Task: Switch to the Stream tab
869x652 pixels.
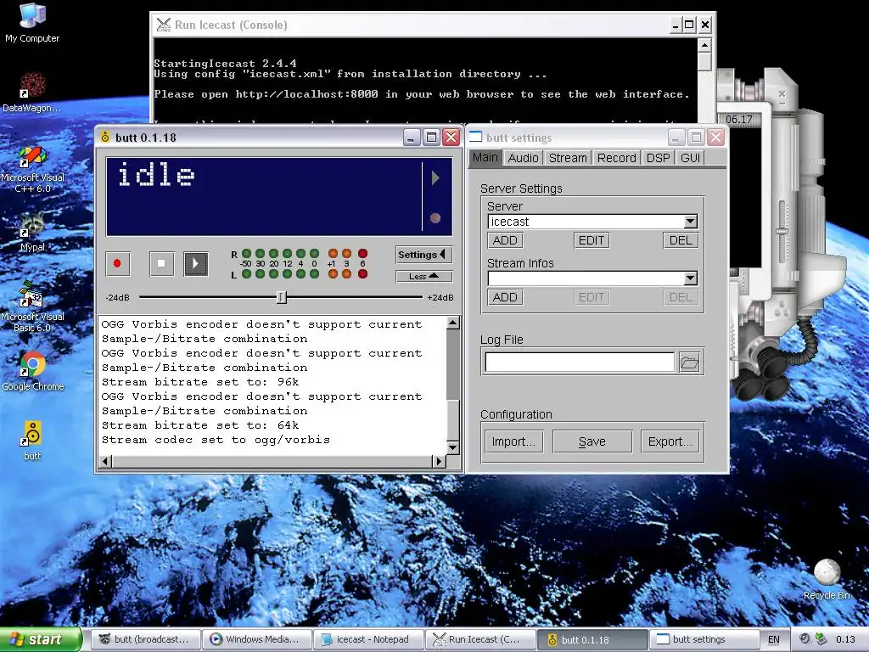Action: [x=568, y=158]
